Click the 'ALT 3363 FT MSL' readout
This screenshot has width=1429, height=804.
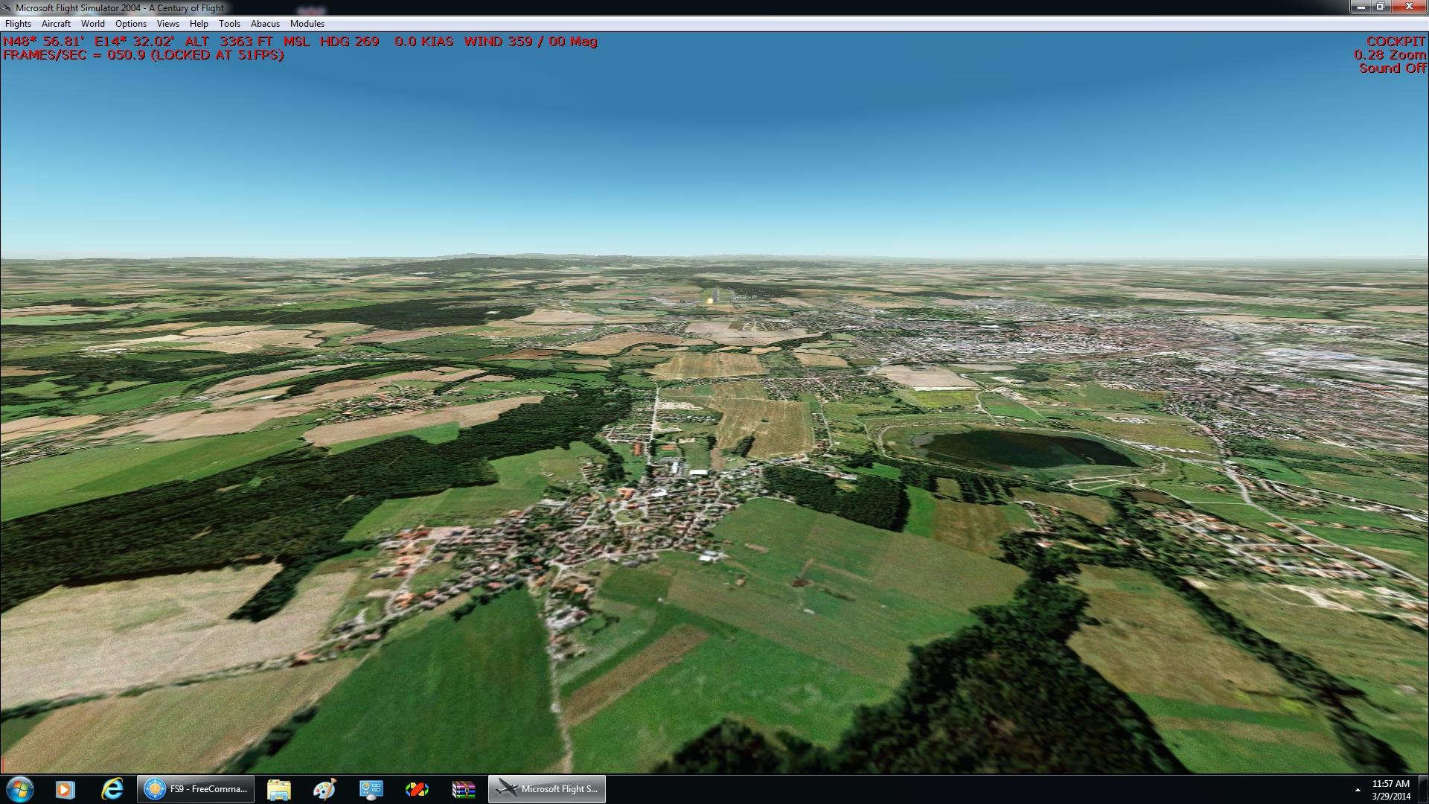click(248, 42)
